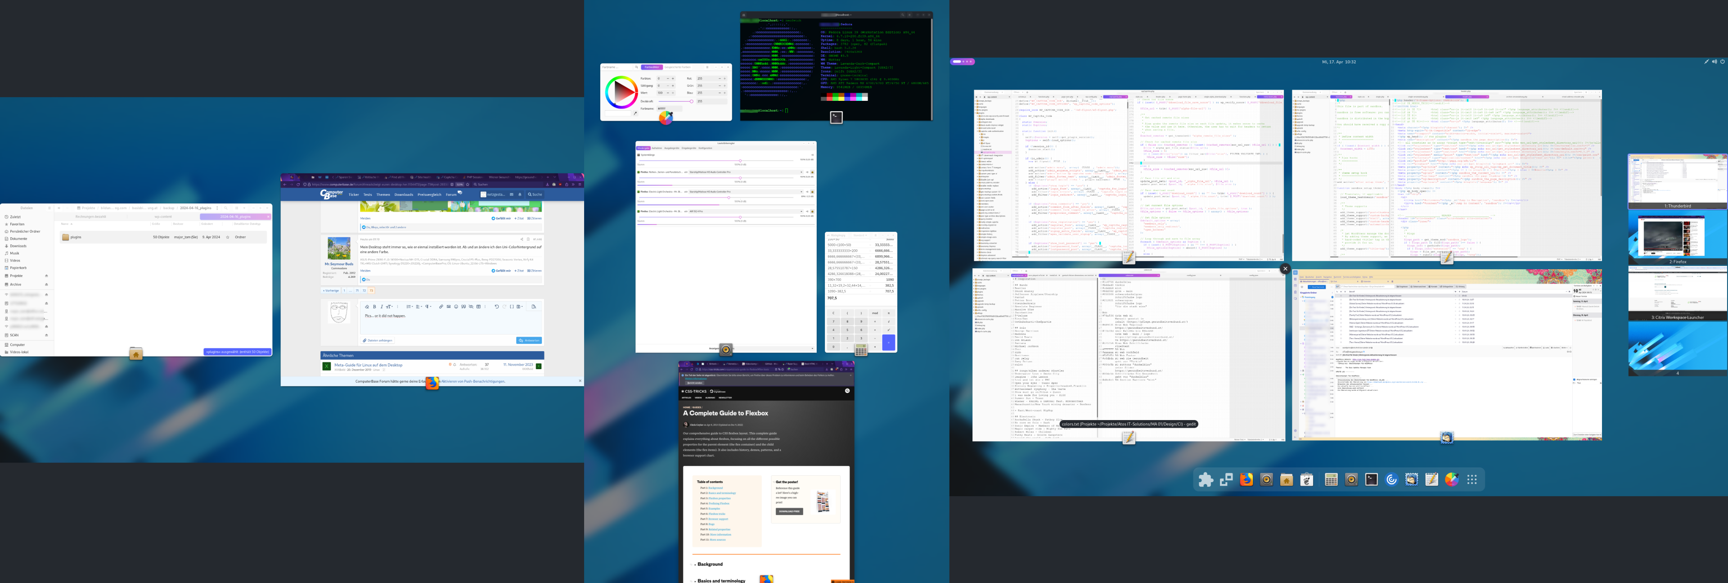1728x583 pixels.
Task: Open the Calculator dash icon
Action: coord(1332,480)
